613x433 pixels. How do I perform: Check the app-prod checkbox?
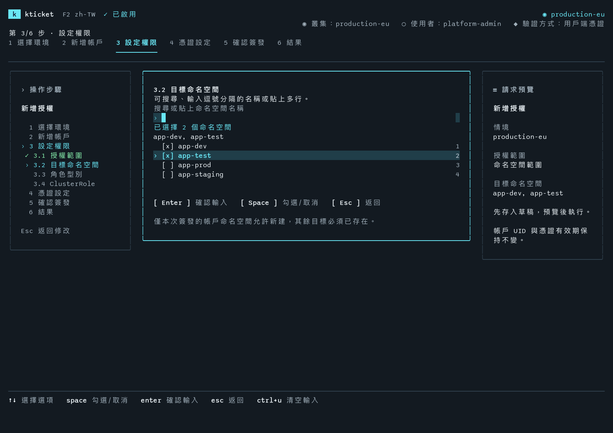168,165
